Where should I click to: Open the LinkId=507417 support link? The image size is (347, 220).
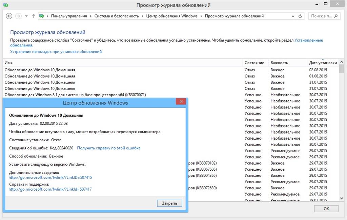tap(50, 189)
